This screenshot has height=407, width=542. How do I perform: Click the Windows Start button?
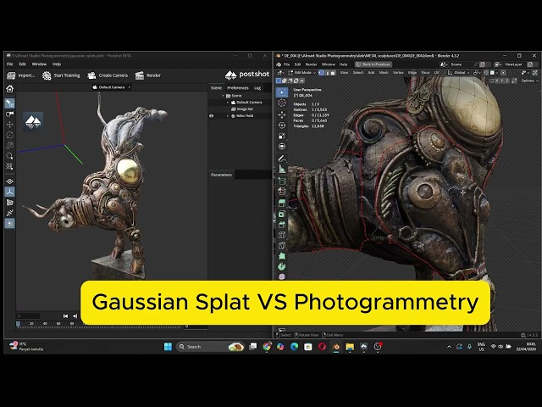[168, 347]
